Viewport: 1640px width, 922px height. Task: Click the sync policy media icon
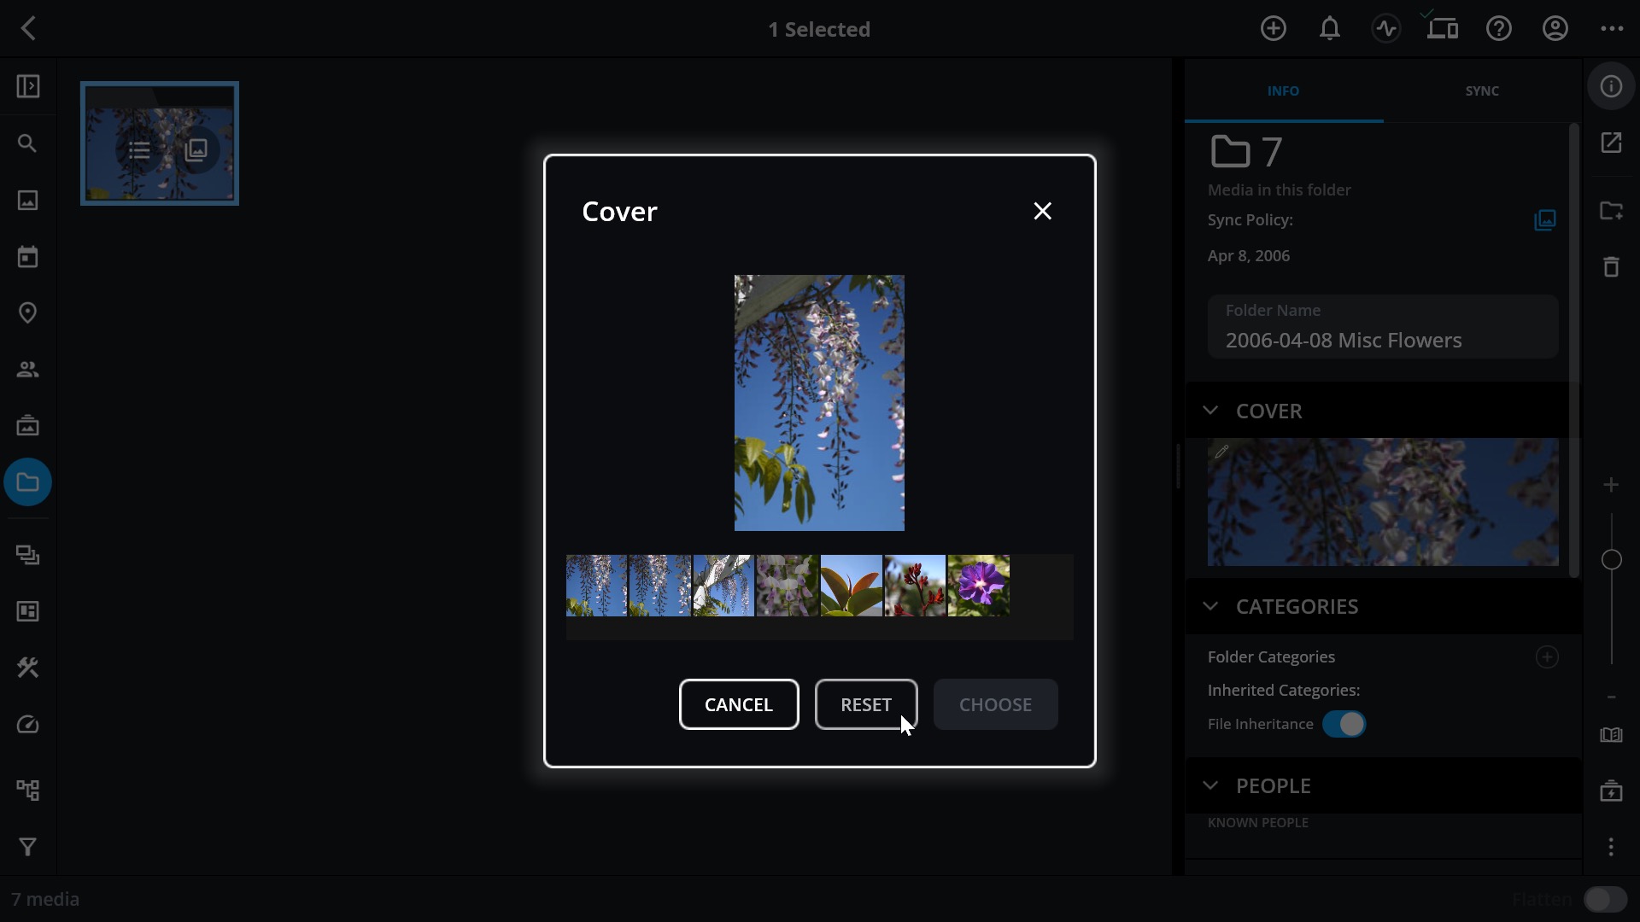pyautogui.click(x=1545, y=220)
